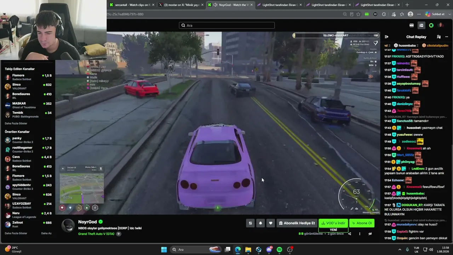Image resolution: width=453 pixels, height=255 pixels.
Task: Click the Windows taskbar search box
Action: (x=196, y=250)
